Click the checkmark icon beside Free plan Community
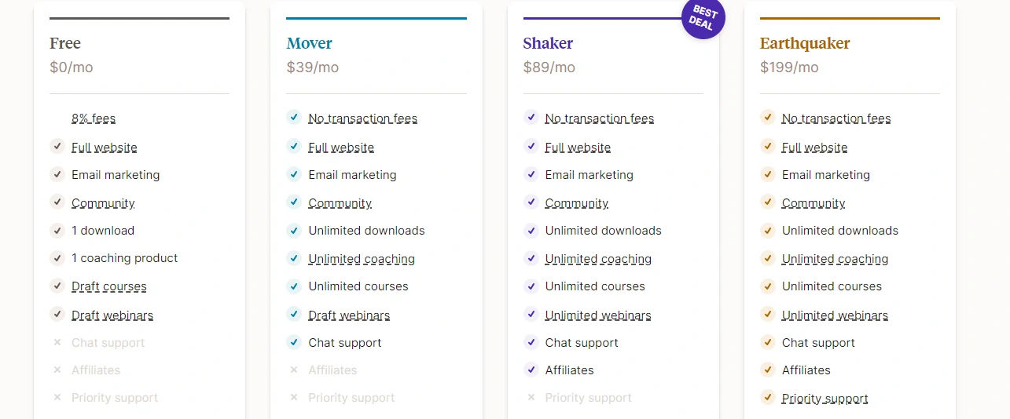The image size is (1010, 419). coord(57,202)
